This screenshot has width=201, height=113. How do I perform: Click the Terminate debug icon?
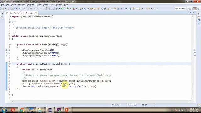coord(31,8)
